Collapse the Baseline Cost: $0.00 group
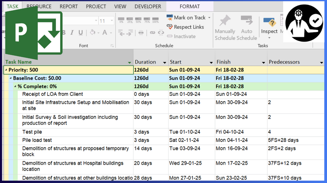This screenshot has height=183, width=327. (11, 78)
